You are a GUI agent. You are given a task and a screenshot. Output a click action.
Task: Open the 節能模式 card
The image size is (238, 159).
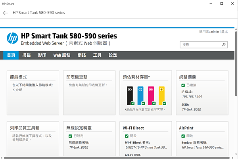(x=33, y=92)
